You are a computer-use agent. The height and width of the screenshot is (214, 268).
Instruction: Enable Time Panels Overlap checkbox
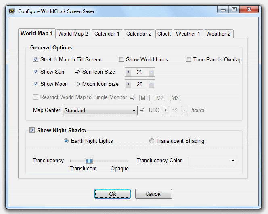(188, 59)
